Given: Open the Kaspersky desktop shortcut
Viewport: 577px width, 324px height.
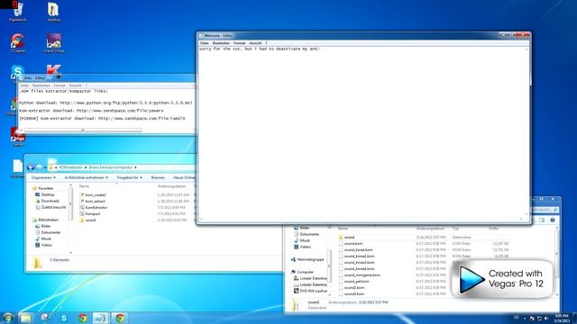Looking at the screenshot, I should [54, 70].
